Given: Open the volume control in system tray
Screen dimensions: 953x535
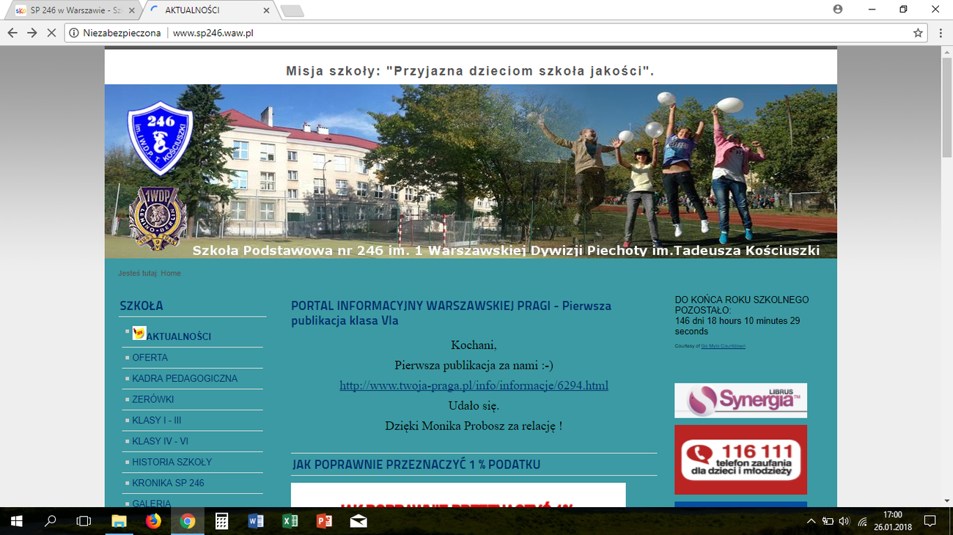Looking at the screenshot, I should [x=845, y=522].
